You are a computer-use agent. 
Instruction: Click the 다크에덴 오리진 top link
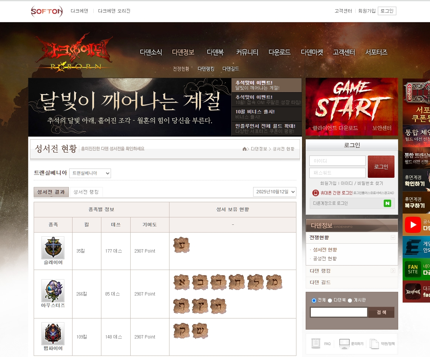[x=114, y=11]
